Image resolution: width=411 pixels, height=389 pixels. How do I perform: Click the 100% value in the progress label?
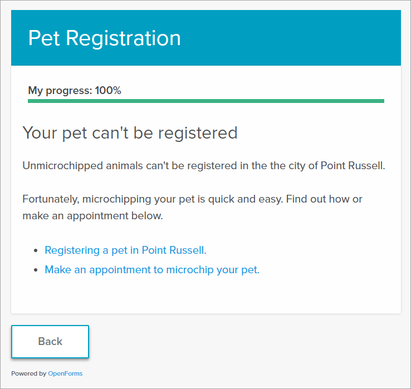[108, 90]
